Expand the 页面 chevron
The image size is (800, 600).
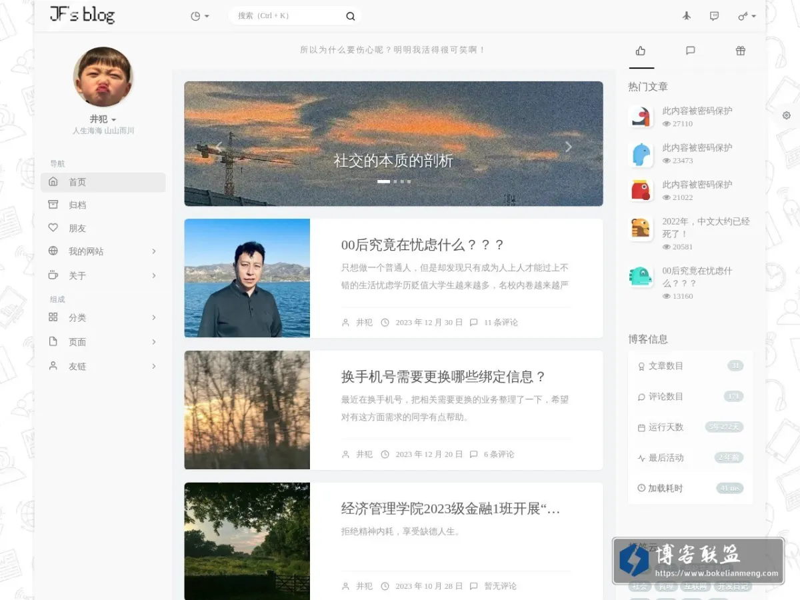click(x=154, y=341)
